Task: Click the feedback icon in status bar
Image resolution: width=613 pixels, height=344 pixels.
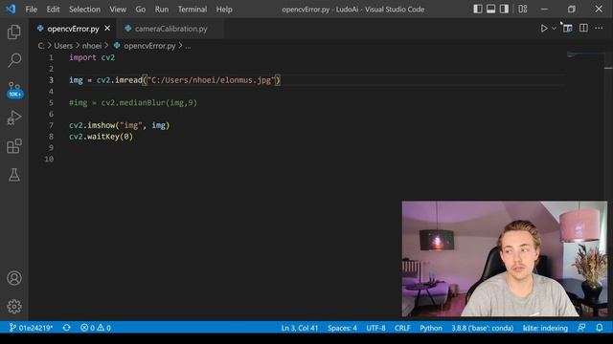Action: pos(581,328)
